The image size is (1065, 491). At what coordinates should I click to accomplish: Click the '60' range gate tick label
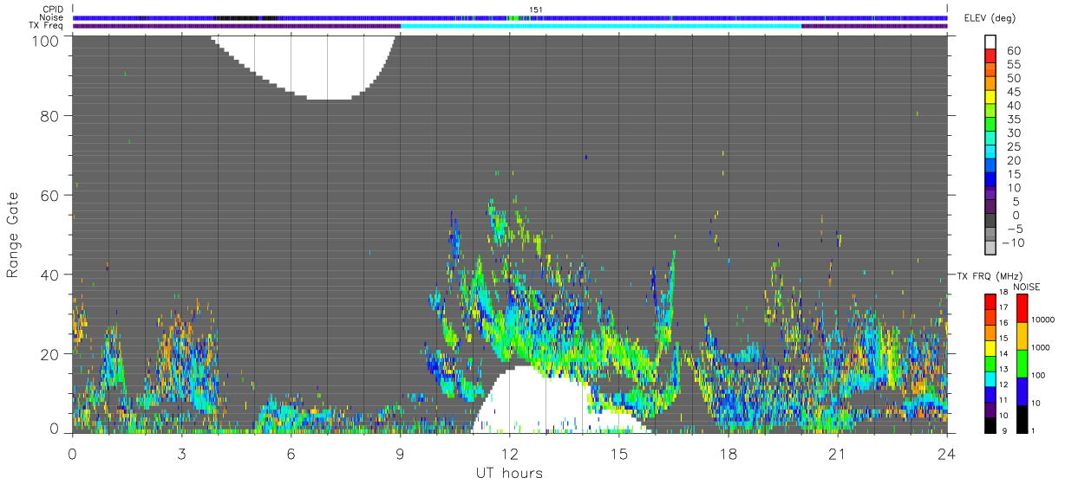49,196
